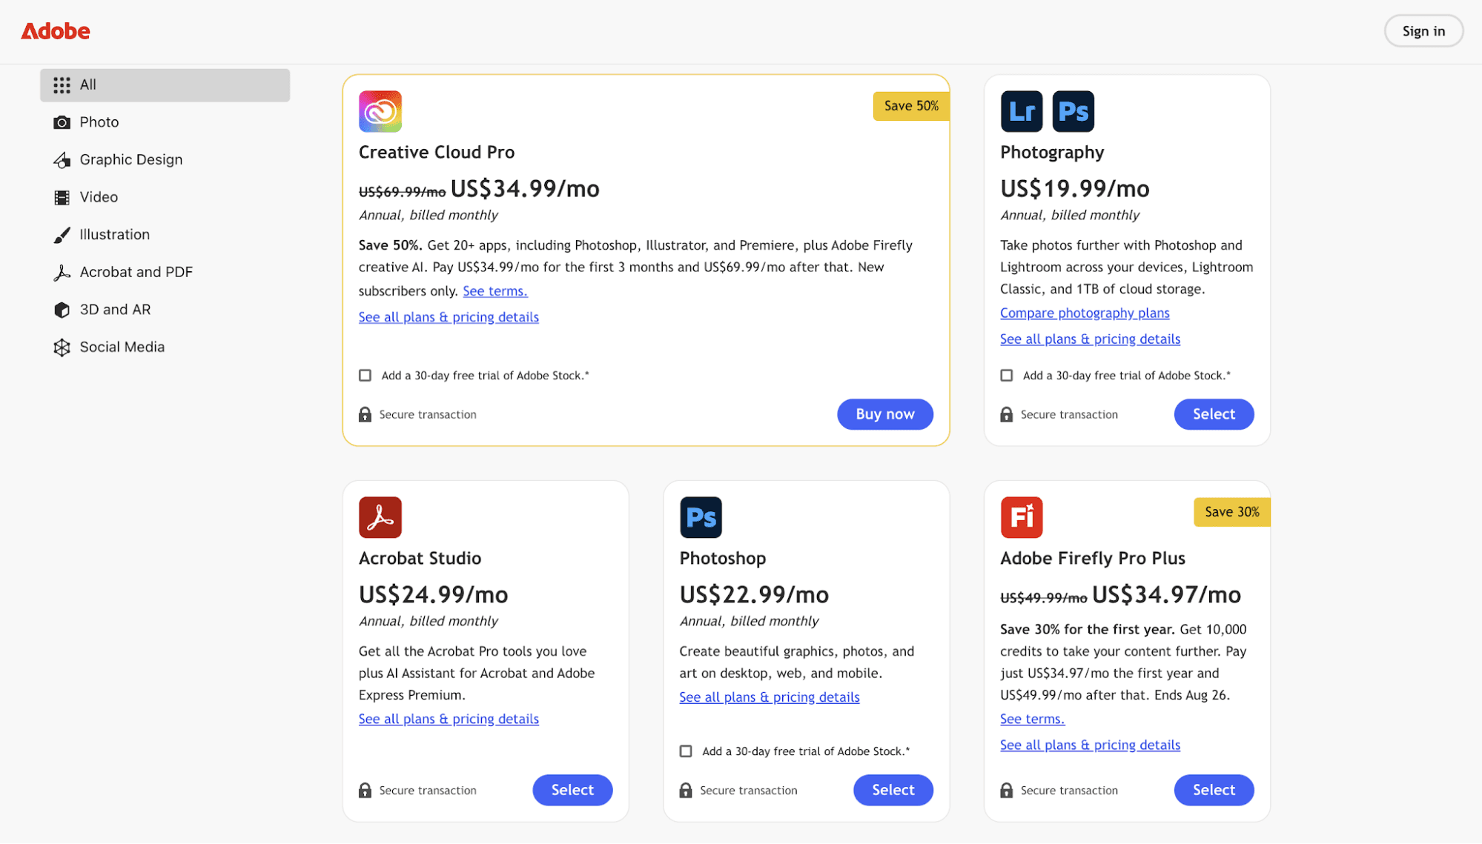Click the Photoshop card Ps icon

(701, 517)
